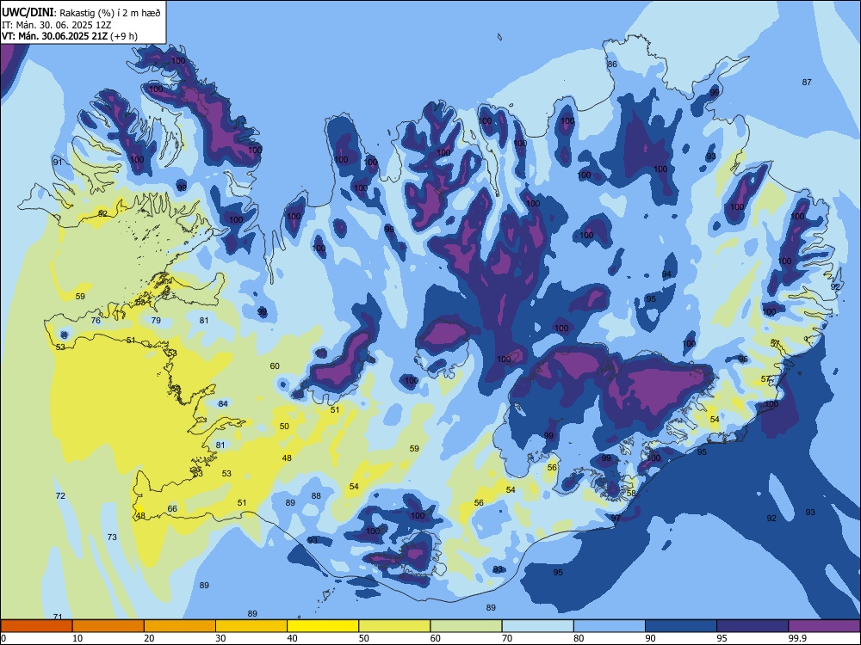Click the humidity value 71 at bottom left

(57, 617)
